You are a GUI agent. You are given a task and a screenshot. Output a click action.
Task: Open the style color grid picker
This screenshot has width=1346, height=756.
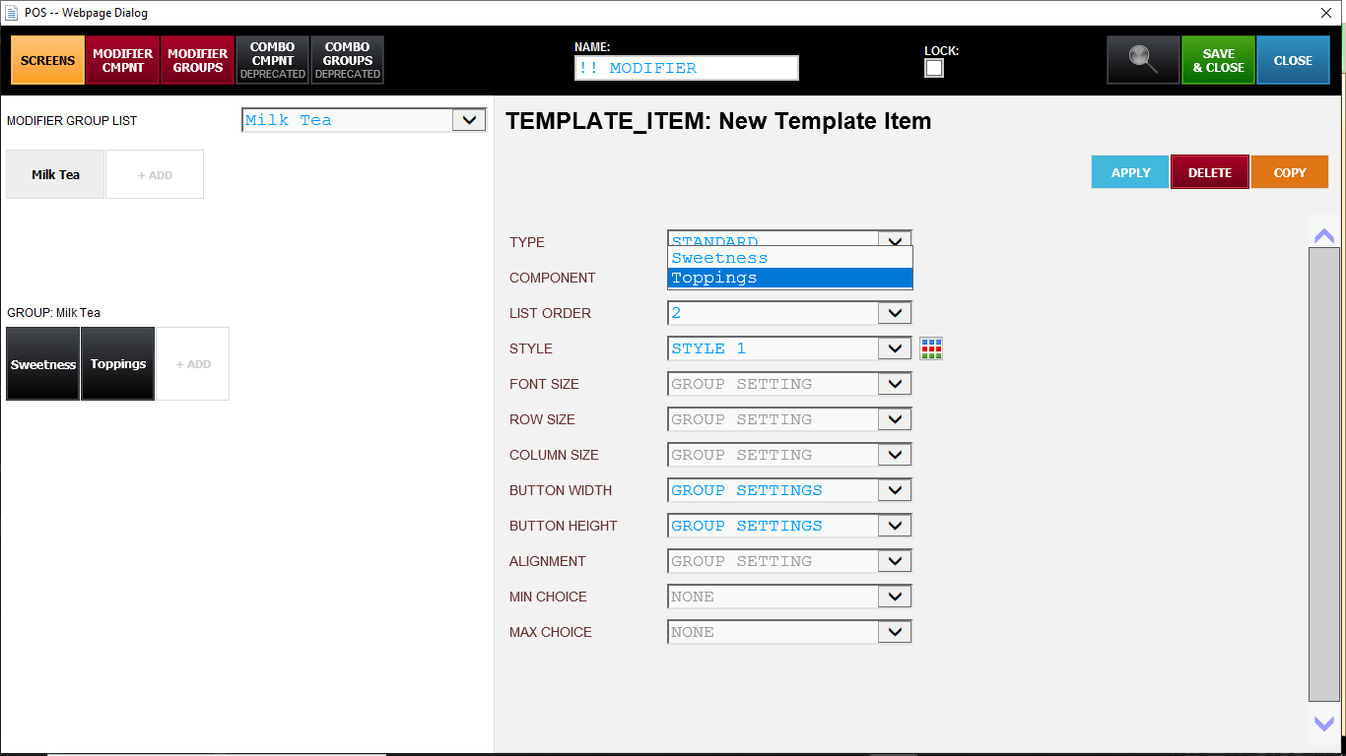tap(931, 348)
